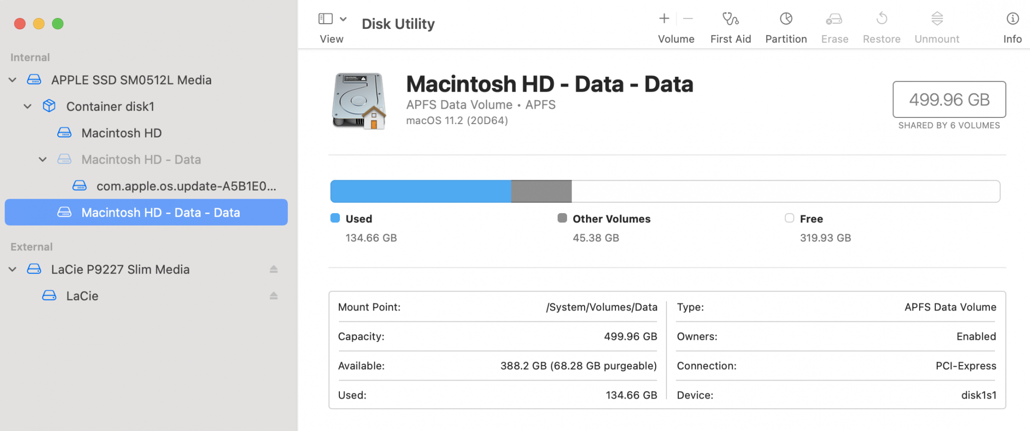Open the Partition tool
Image resolution: width=1030 pixels, height=431 pixels.
(x=786, y=19)
